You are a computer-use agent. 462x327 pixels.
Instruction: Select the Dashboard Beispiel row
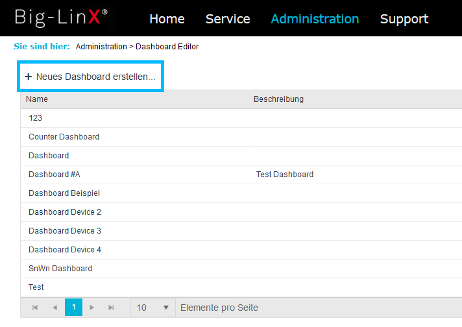pos(241,193)
